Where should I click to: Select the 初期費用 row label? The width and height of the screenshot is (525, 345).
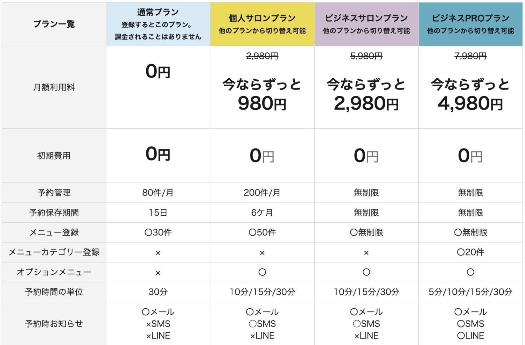[54, 156]
